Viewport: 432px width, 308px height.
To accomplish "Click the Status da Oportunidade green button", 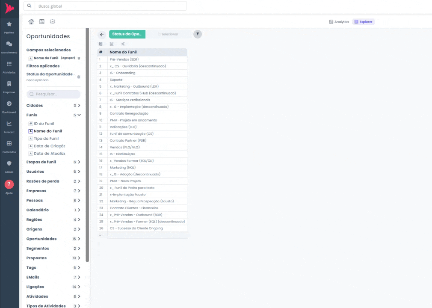I will (127, 34).
